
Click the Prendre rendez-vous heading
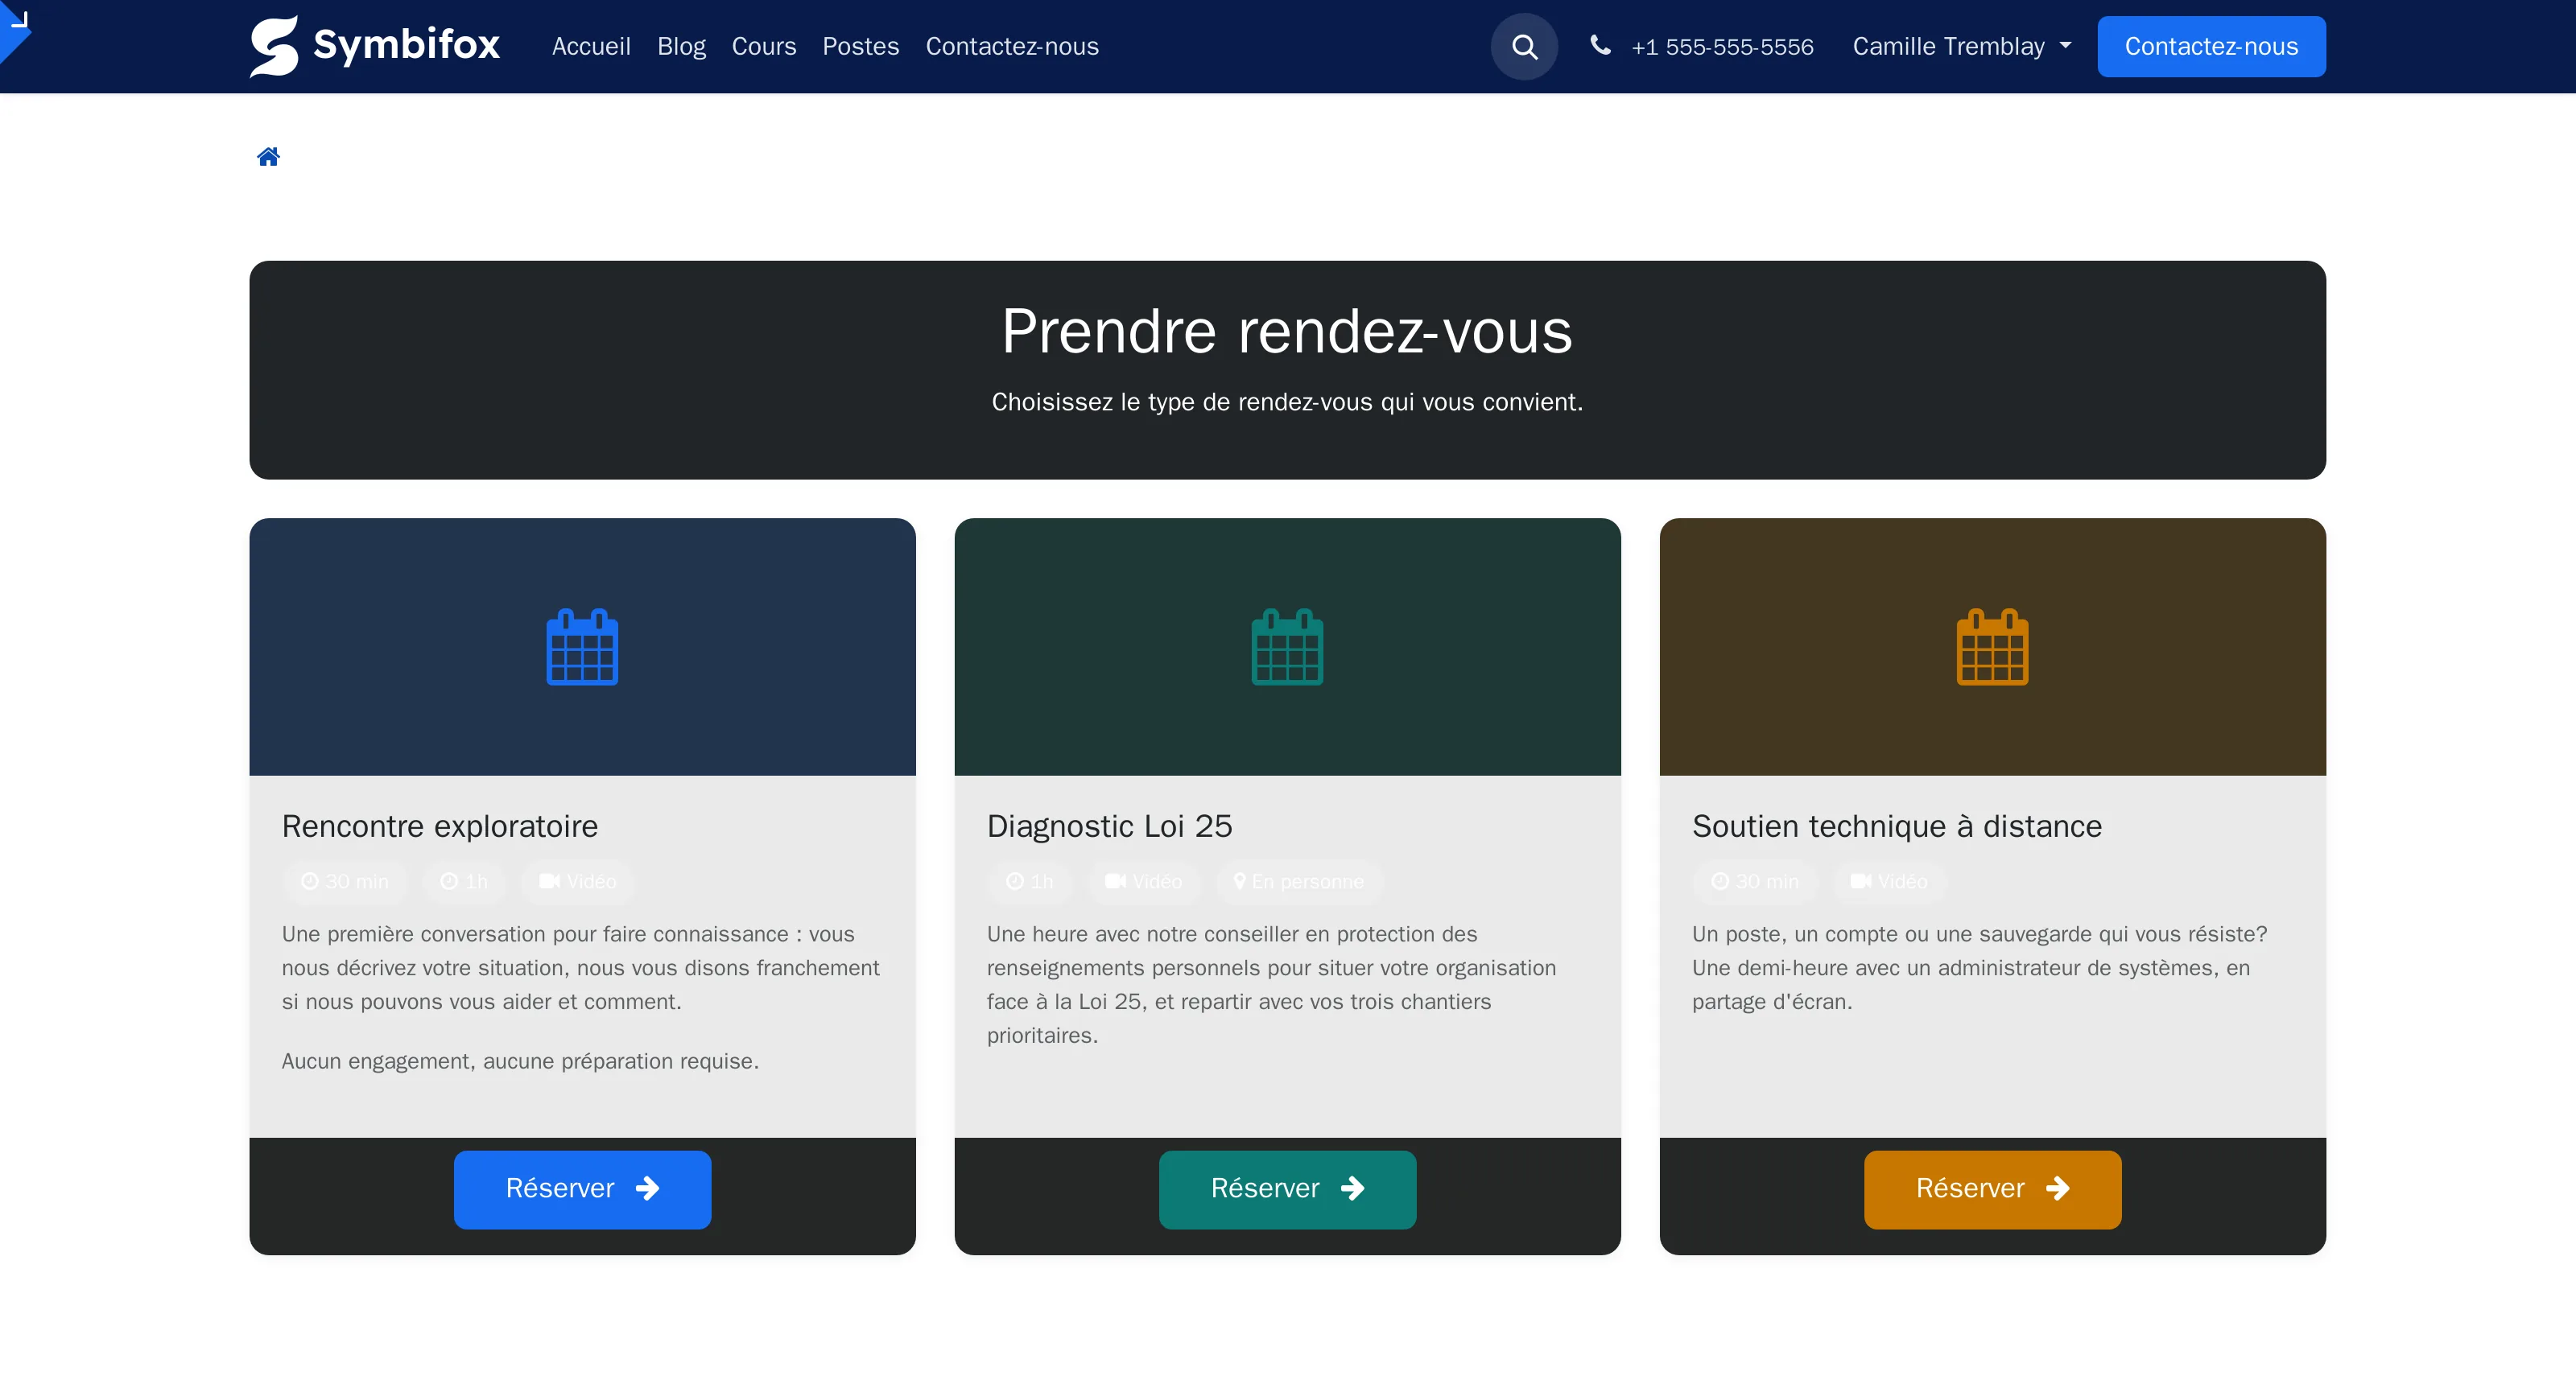(x=1287, y=331)
